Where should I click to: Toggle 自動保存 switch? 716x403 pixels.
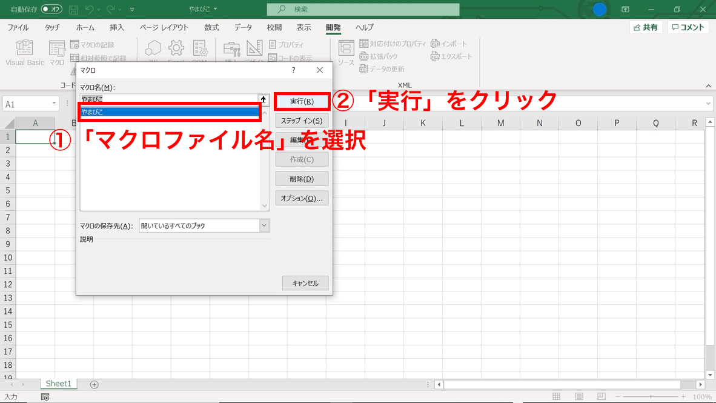coord(51,9)
